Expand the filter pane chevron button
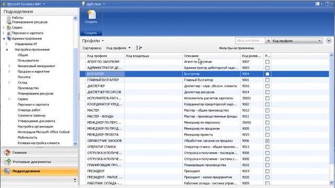 coord(329,40)
